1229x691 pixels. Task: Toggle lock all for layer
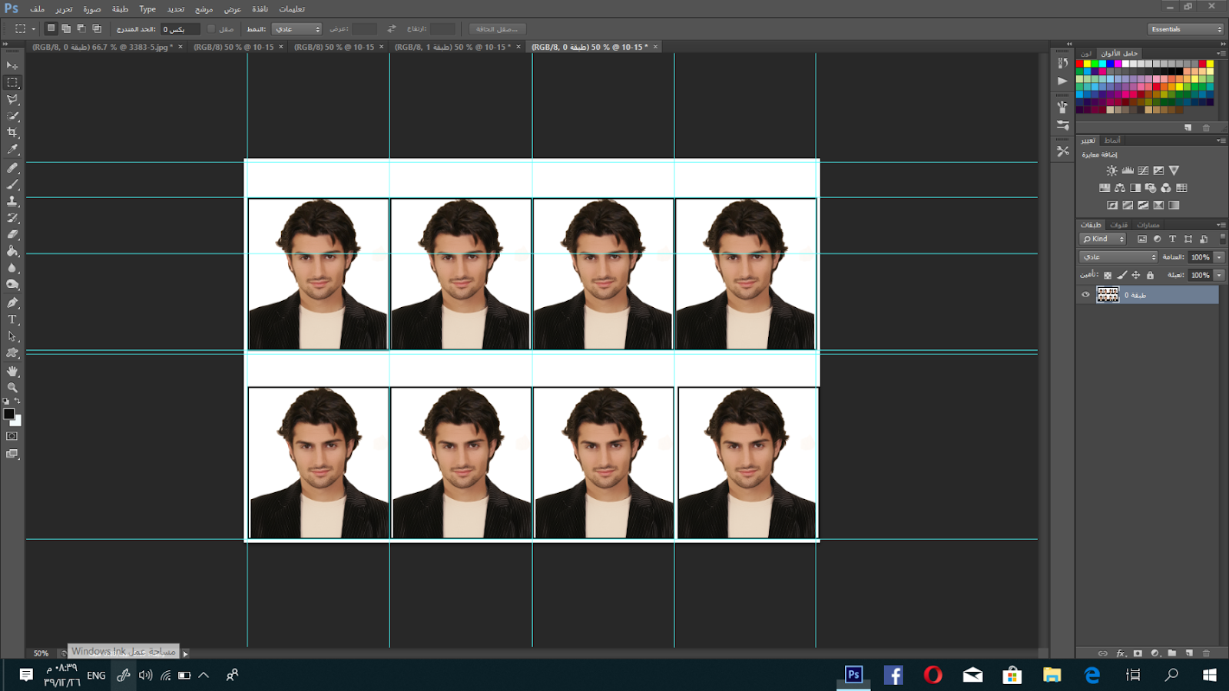pyautogui.click(x=1150, y=275)
